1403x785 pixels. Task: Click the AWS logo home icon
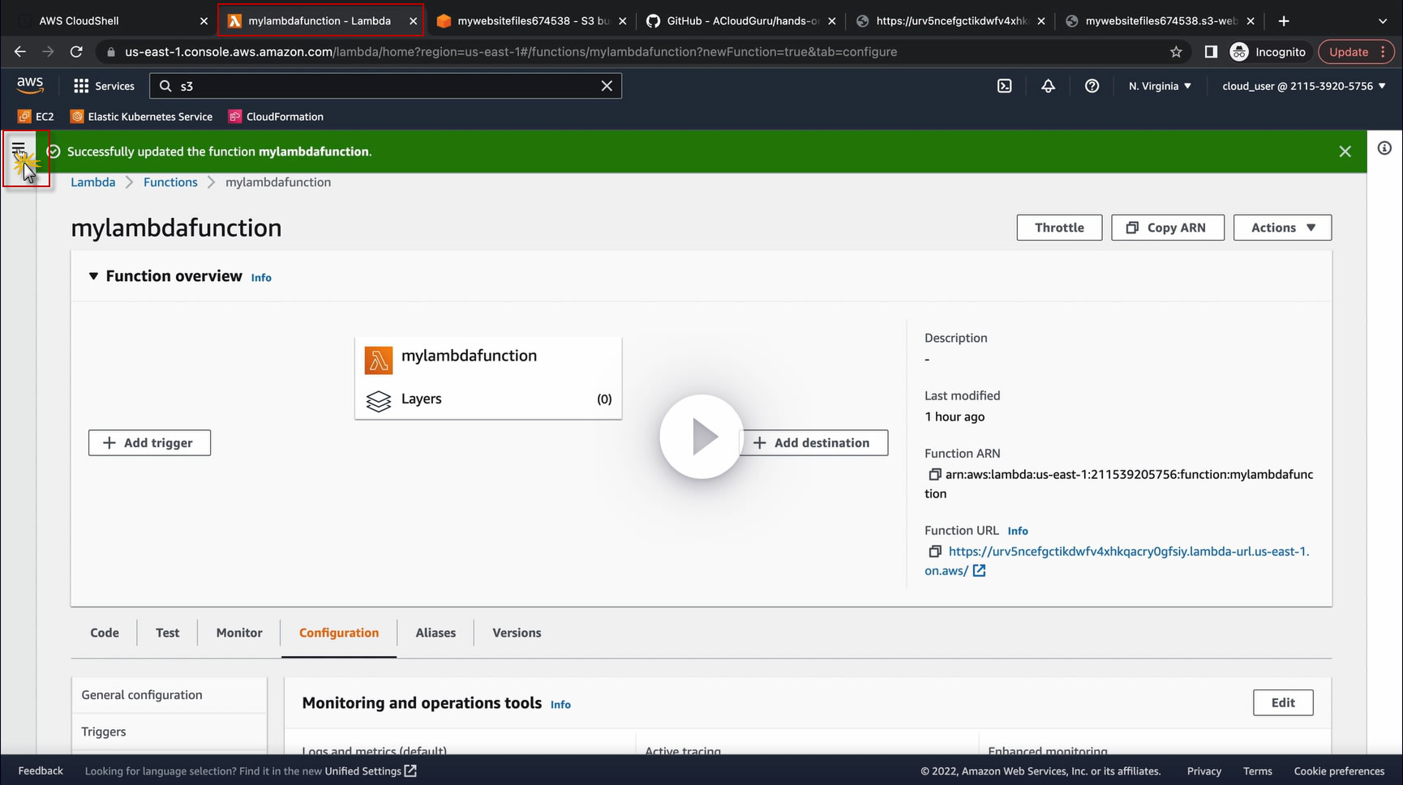(x=30, y=85)
